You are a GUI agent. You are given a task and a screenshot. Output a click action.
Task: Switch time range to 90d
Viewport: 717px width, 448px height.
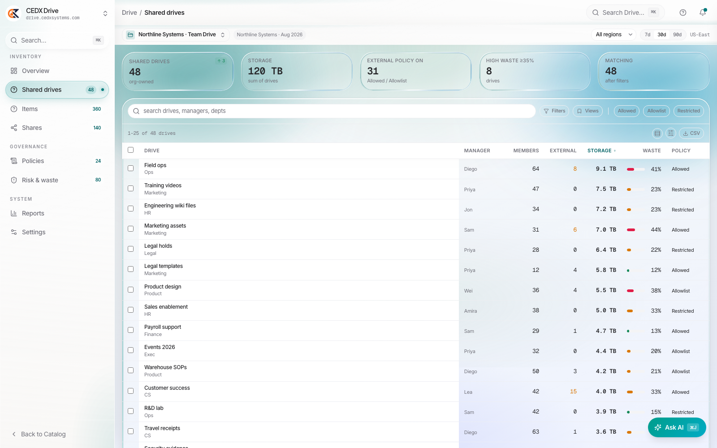(677, 34)
